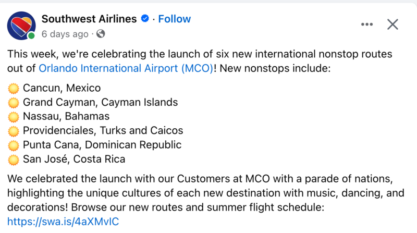Image resolution: width=417 pixels, height=233 pixels.
Task: Follow the Southwest Airlines page
Action: [175, 19]
